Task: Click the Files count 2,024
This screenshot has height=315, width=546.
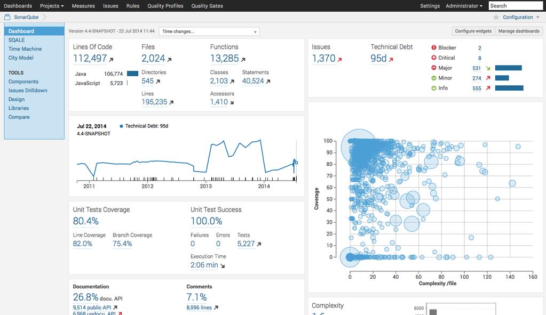Action: (x=153, y=59)
